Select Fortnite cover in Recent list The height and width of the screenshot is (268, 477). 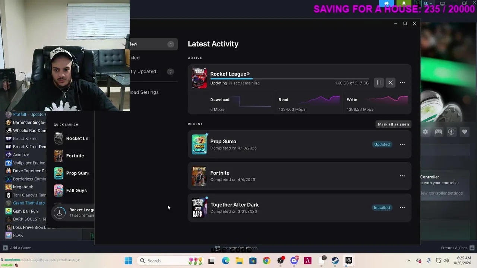[x=199, y=176]
